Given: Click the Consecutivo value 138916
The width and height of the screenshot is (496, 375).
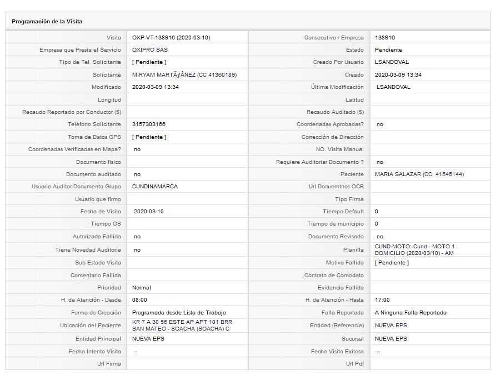Looking at the screenshot, I should [385, 37].
